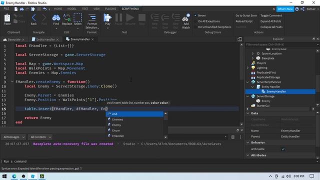The width and height of the screenshot is (320, 180).
Task: Switch to TEST ribbon tab
Action: point(85,9)
